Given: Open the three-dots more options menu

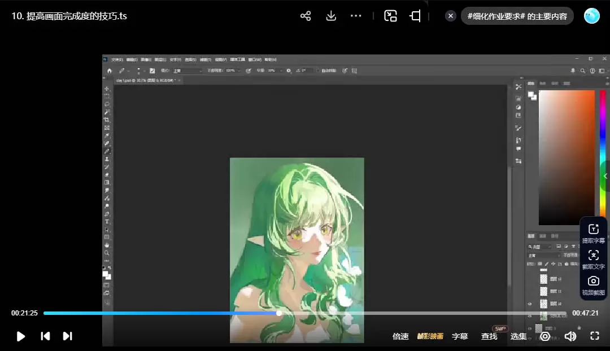Looking at the screenshot, I should 356,16.
